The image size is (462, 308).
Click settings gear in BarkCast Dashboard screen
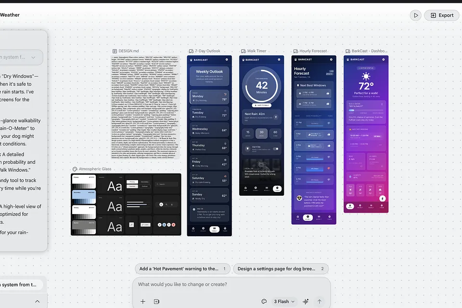point(384,60)
